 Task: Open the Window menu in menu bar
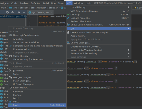pyautogui.click(x=78, y=3)
